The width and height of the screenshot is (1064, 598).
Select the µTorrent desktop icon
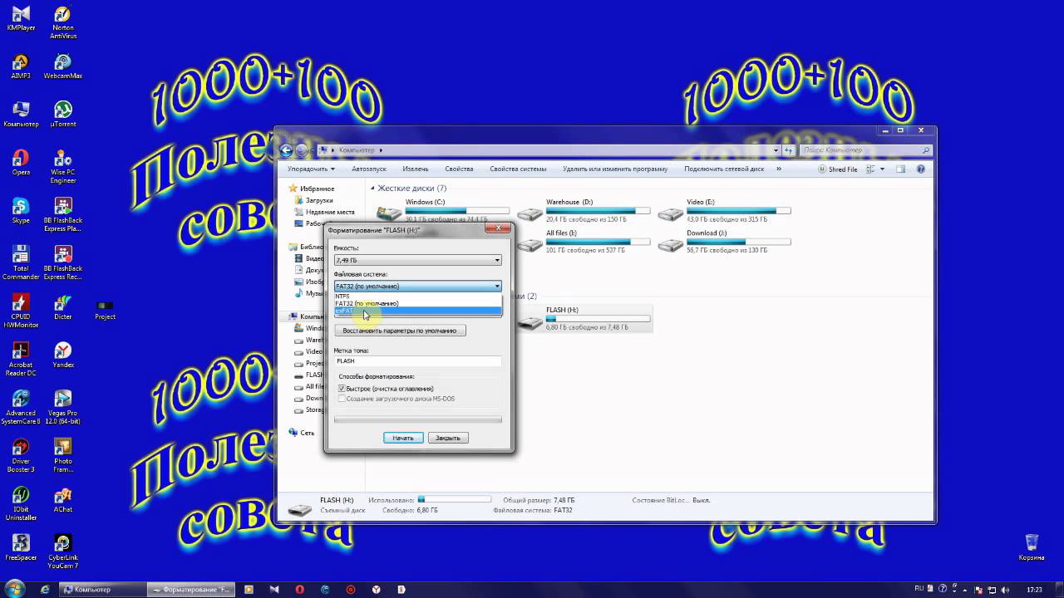click(63, 115)
